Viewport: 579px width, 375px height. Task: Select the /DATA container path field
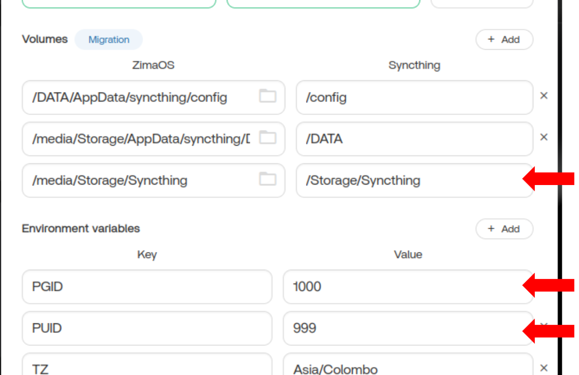click(x=413, y=139)
